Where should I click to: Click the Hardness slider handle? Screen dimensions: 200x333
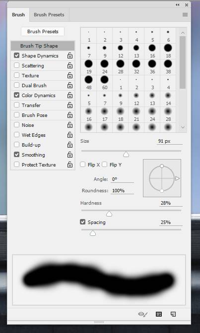click(x=109, y=214)
